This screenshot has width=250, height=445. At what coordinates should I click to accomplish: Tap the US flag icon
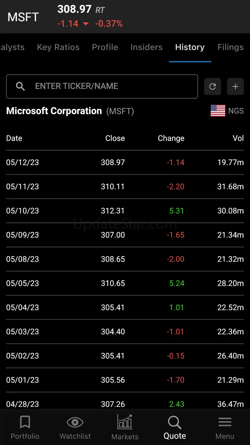point(218,111)
